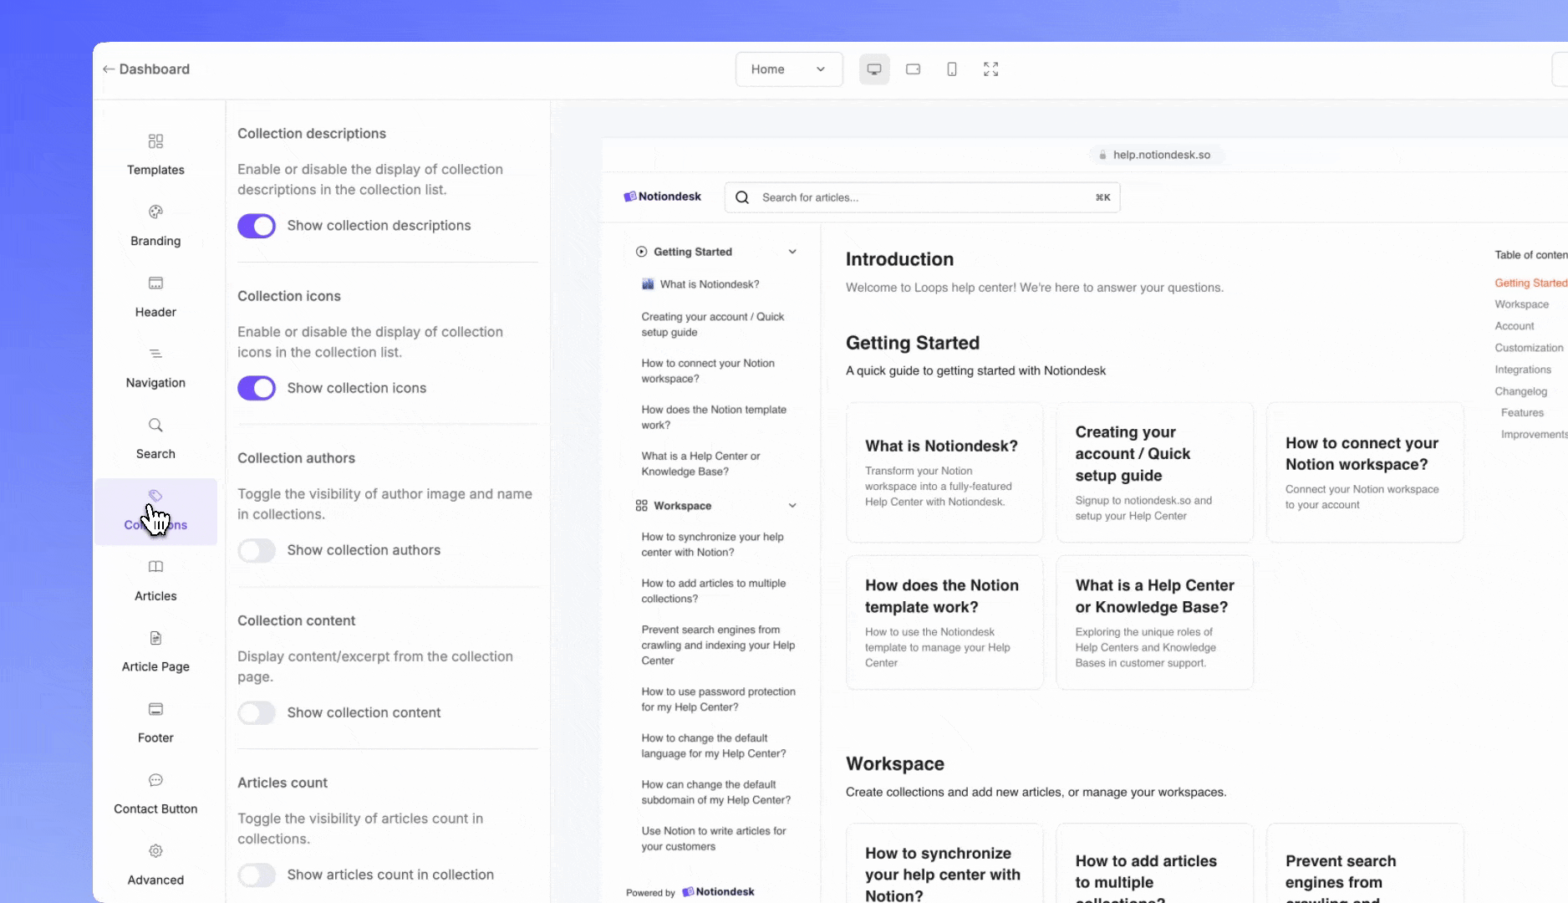Open 'Creating your account / Quick setup guide' tree link
The height and width of the screenshot is (903, 1568).
pos(712,324)
